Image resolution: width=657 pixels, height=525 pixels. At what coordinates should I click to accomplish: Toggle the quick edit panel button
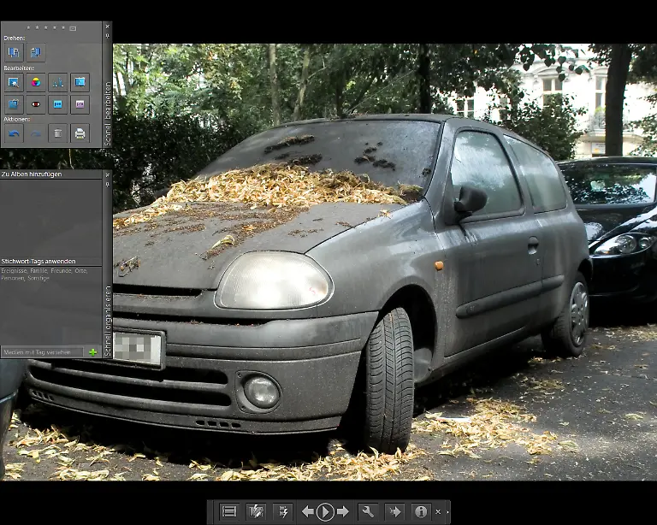[256, 511]
